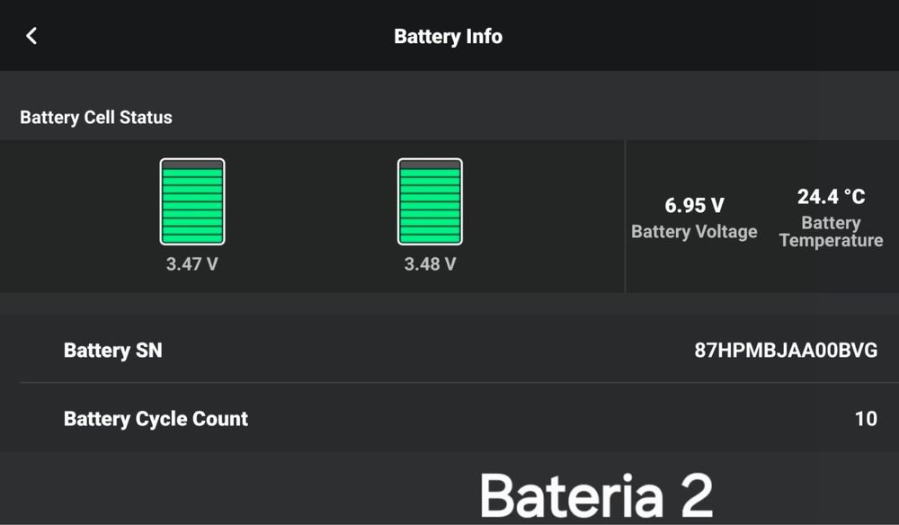Select the Battery Temperature label

pyautogui.click(x=831, y=232)
